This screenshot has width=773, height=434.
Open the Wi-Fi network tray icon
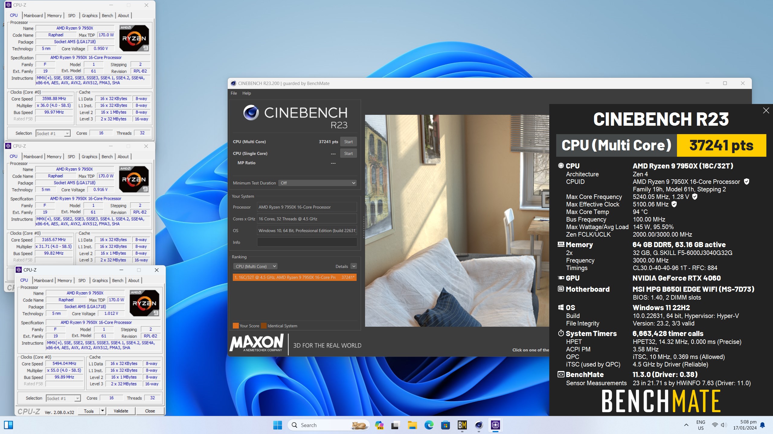(x=715, y=425)
